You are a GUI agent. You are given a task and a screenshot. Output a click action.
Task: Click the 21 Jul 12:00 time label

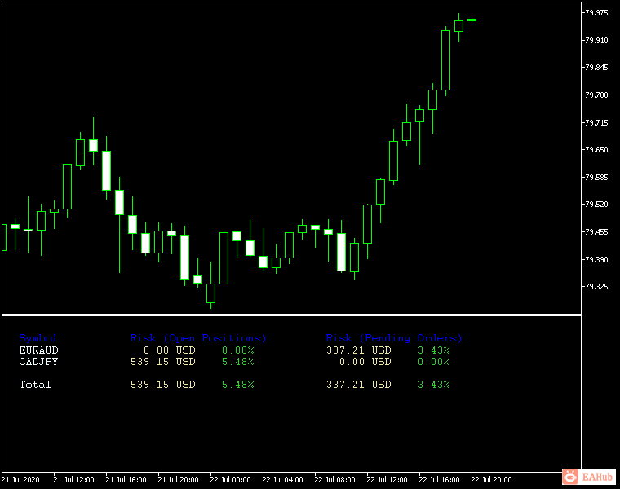74,479
